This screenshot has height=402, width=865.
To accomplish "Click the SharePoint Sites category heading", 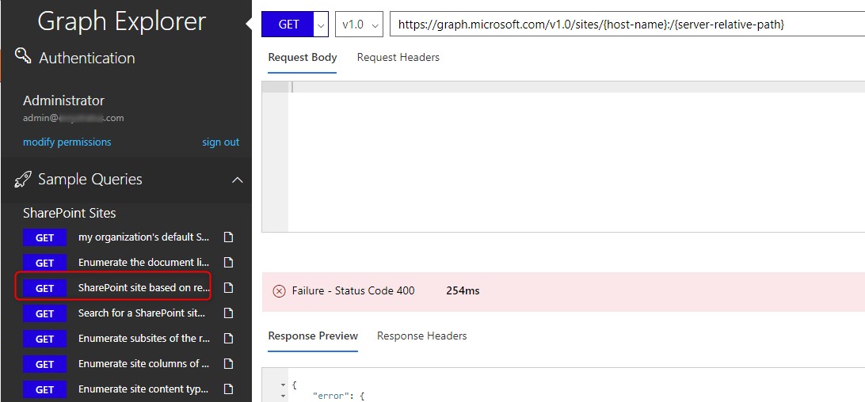I will pos(70,213).
